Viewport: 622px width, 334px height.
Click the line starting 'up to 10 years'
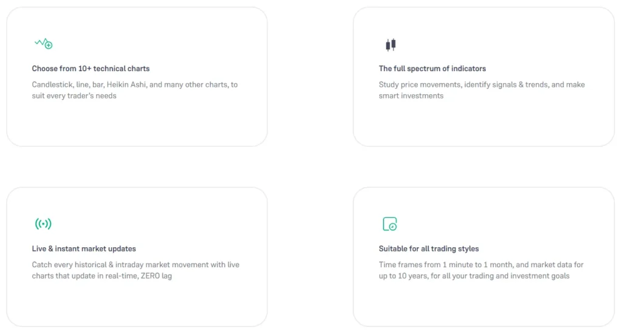[474, 276]
